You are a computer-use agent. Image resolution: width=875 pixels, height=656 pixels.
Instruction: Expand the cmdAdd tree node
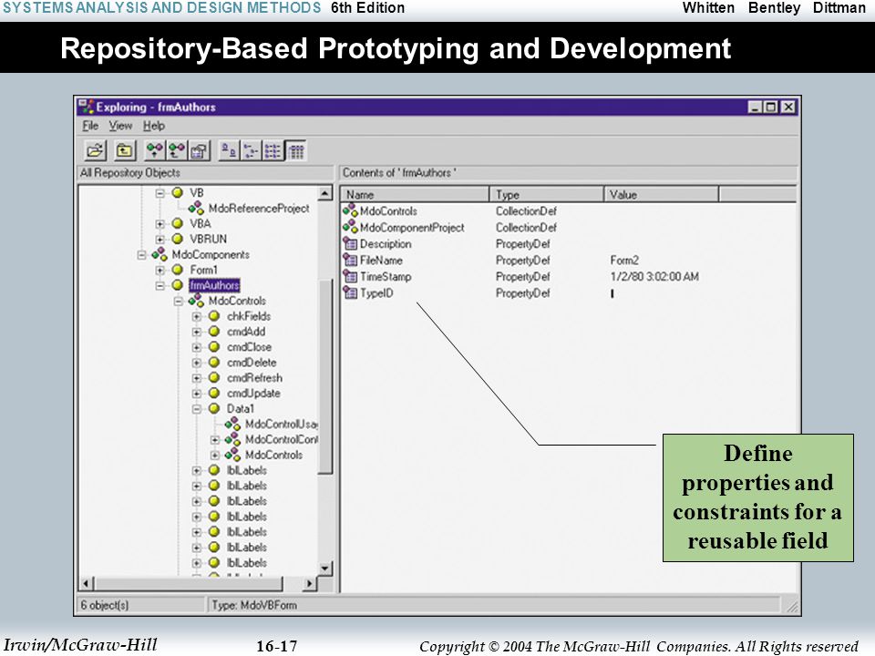click(x=197, y=332)
